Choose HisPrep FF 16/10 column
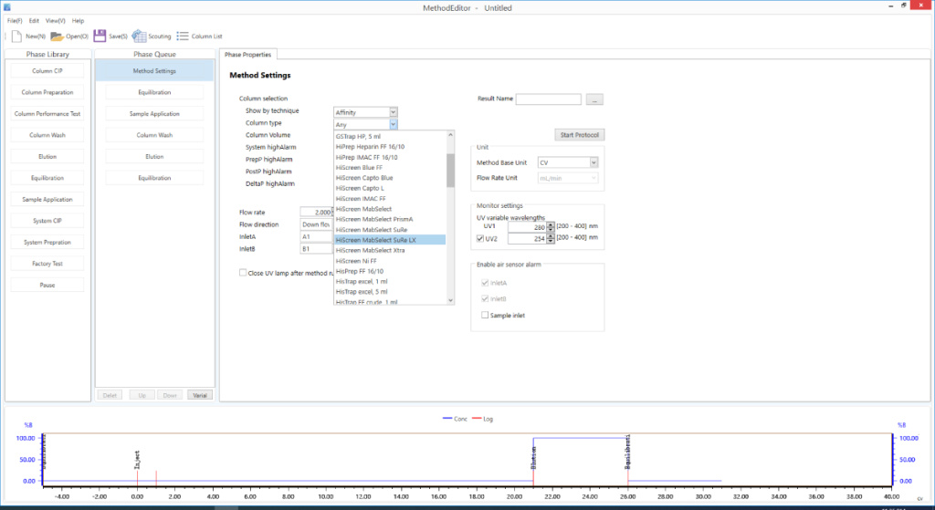This screenshot has width=935, height=510. (x=390, y=271)
